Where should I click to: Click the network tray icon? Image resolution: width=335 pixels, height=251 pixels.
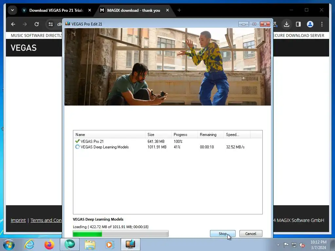(294, 245)
